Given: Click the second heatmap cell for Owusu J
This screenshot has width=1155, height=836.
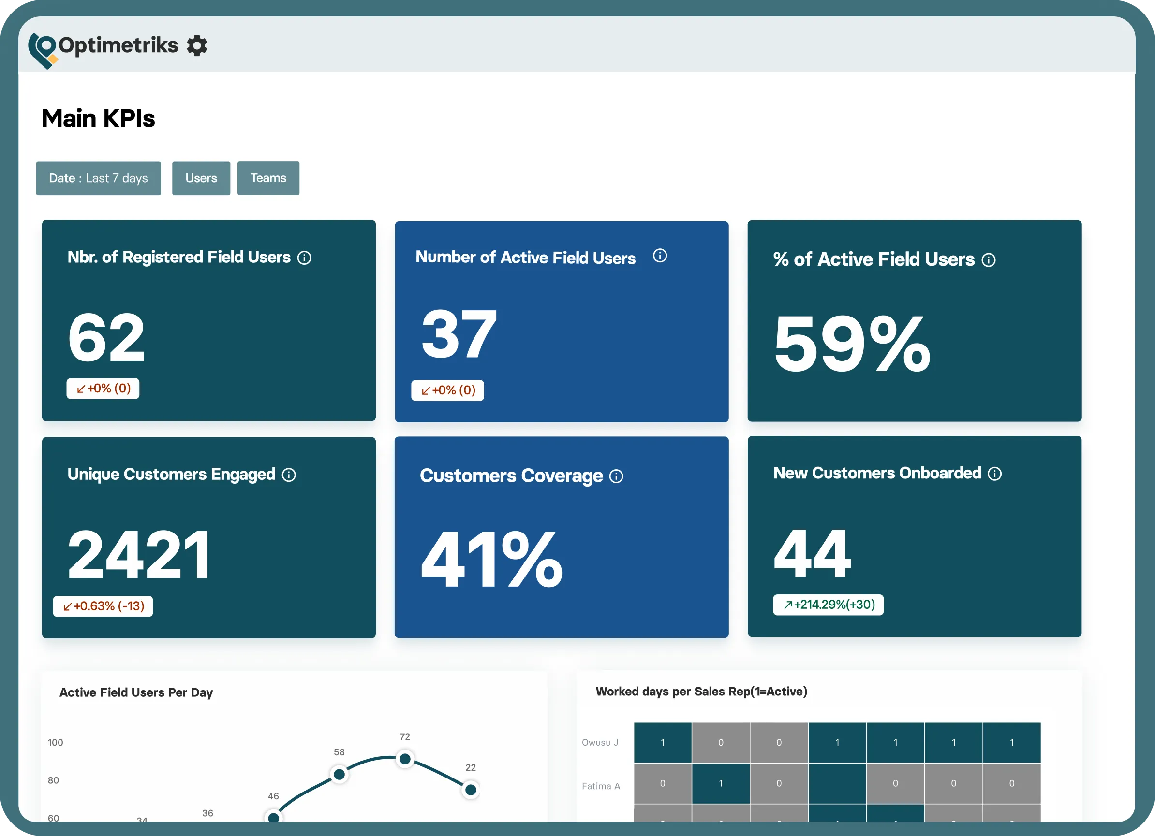Looking at the screenshot, I should click(x=721, y=742).
